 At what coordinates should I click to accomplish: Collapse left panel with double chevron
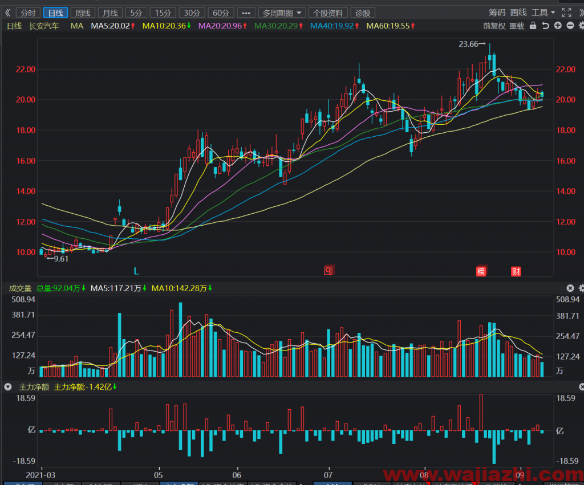7,13
